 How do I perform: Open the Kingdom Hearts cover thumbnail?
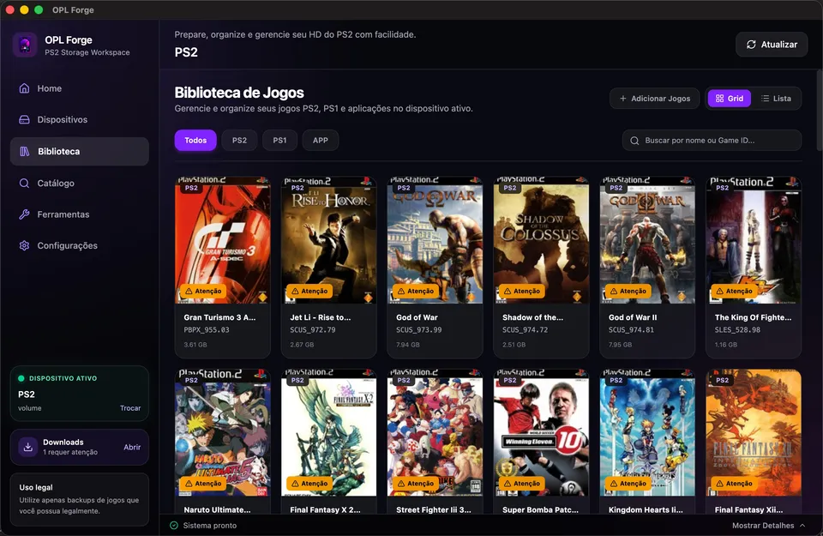click(x=647, y=432)
